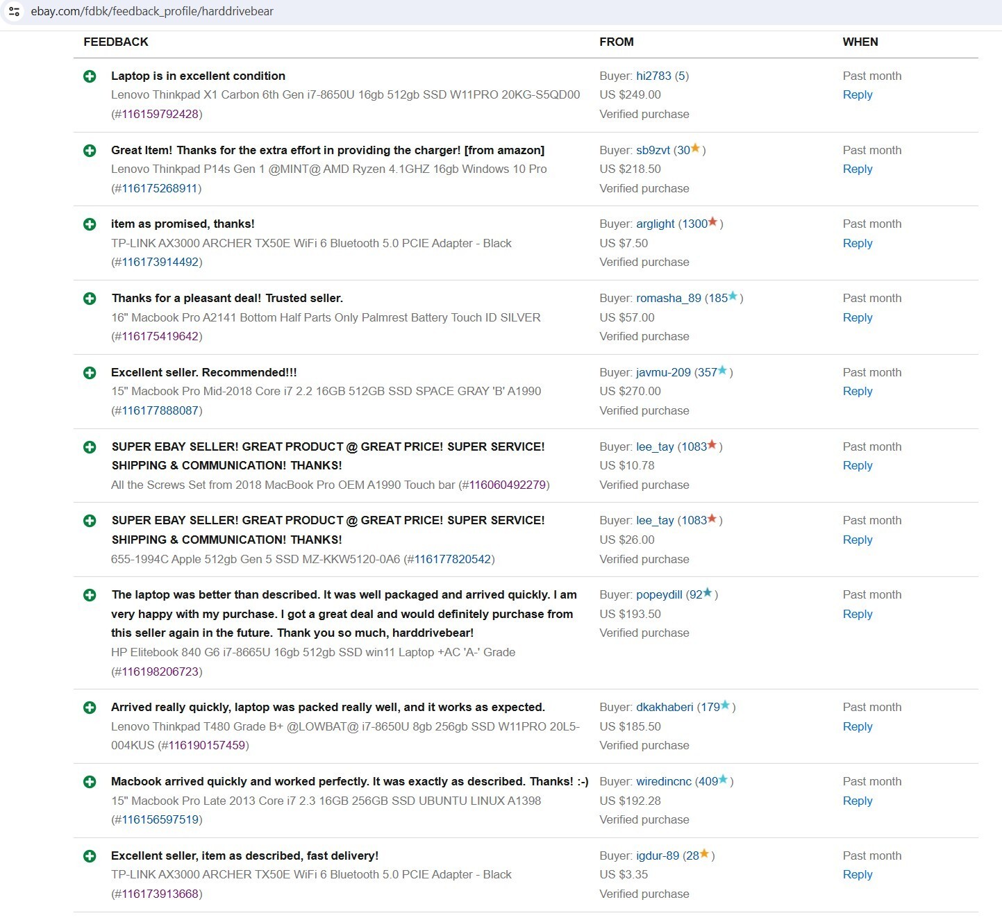Click positive feedback icon for 'item as promised, thanks!'
Screen dimensions: 1002x918
[90, 224]
